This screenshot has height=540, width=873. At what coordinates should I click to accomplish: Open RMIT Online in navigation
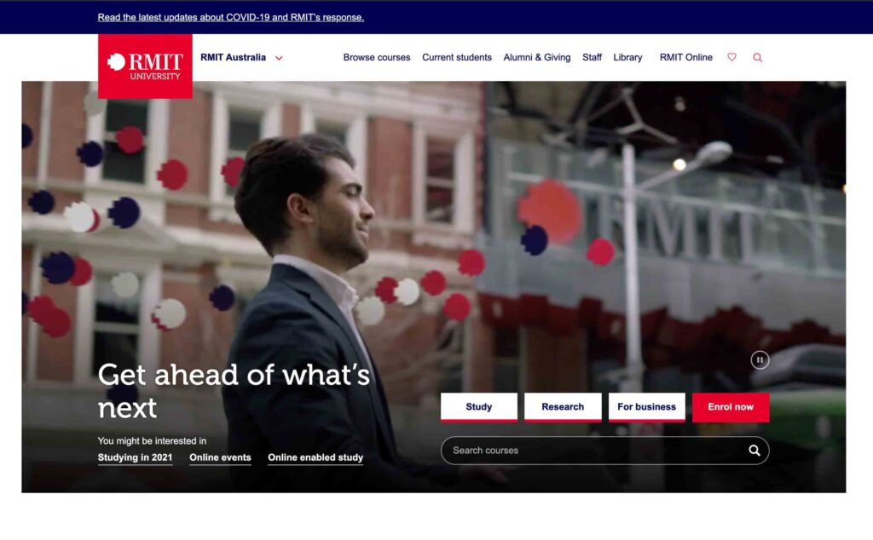pos(686,57)
